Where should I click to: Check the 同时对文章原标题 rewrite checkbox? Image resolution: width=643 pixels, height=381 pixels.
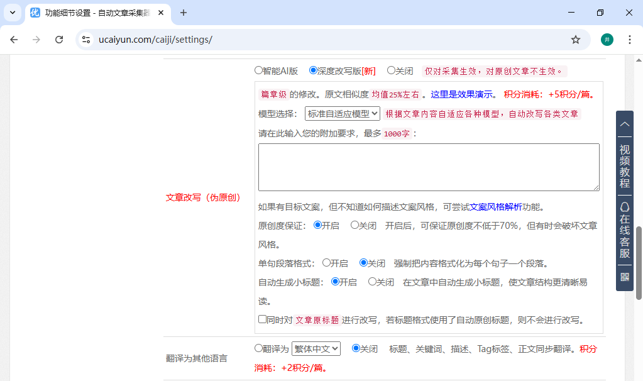coord(261,319)
